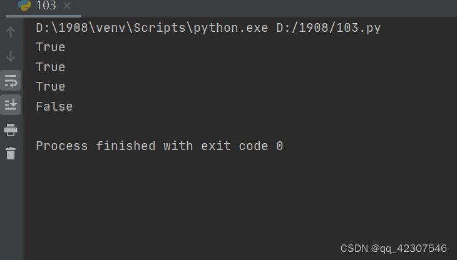This screenshot has height=260, width=457.
Task: Toggle scroll to end of output
Action: point(11,104)
